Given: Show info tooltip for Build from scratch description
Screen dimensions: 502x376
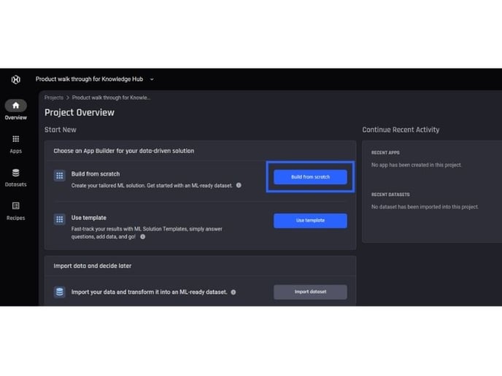Looking at the screenshot, I should (x=239, y=185).
